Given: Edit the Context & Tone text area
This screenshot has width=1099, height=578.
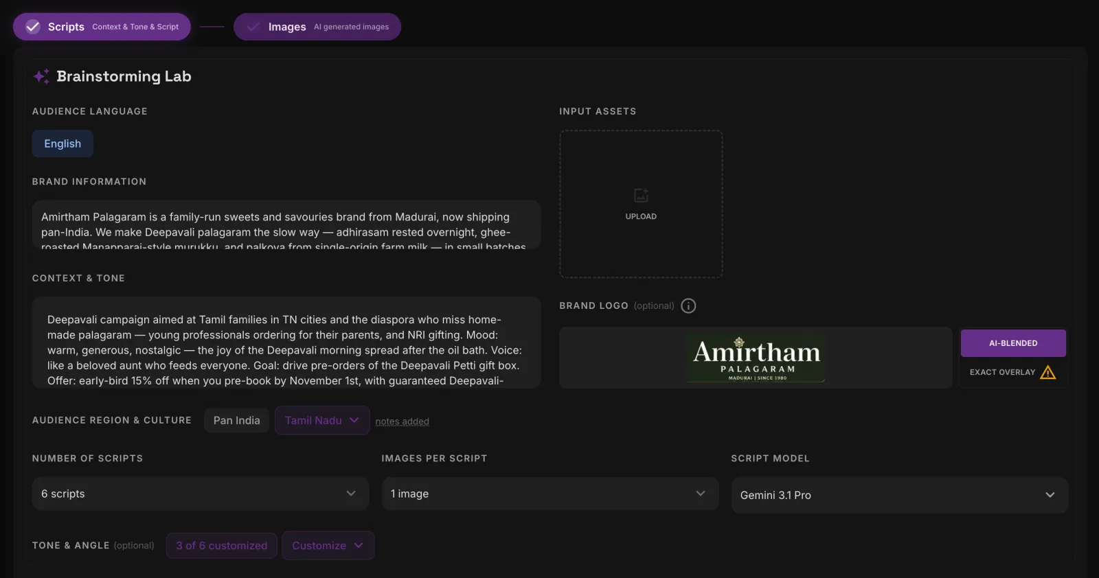Looking at the screenshot, I should point(286,343).
